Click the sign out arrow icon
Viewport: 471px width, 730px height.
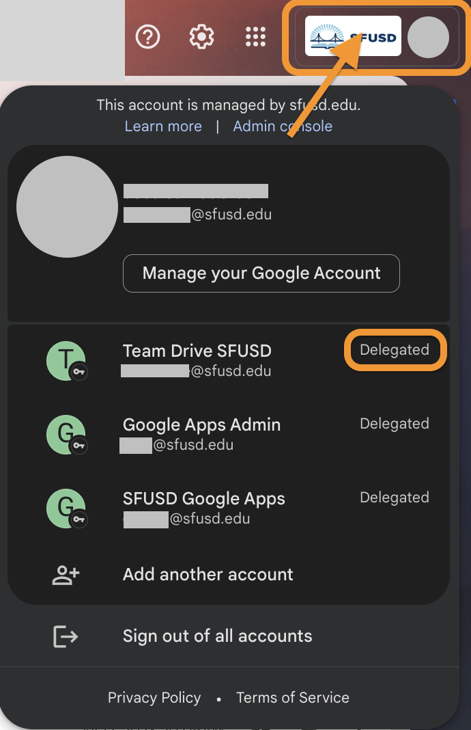tap(66, 636)
